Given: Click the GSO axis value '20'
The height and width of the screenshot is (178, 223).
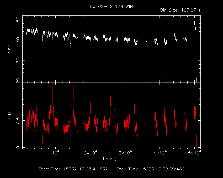Looking at the screenshot, I should pyautogui.click(x=18, y=81).
